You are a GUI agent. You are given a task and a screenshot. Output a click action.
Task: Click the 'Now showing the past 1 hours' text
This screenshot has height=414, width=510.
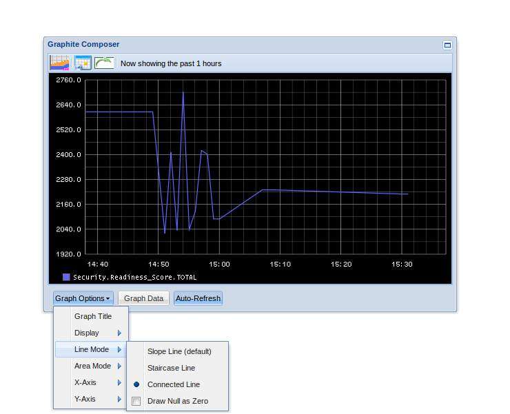coord(171,63)
